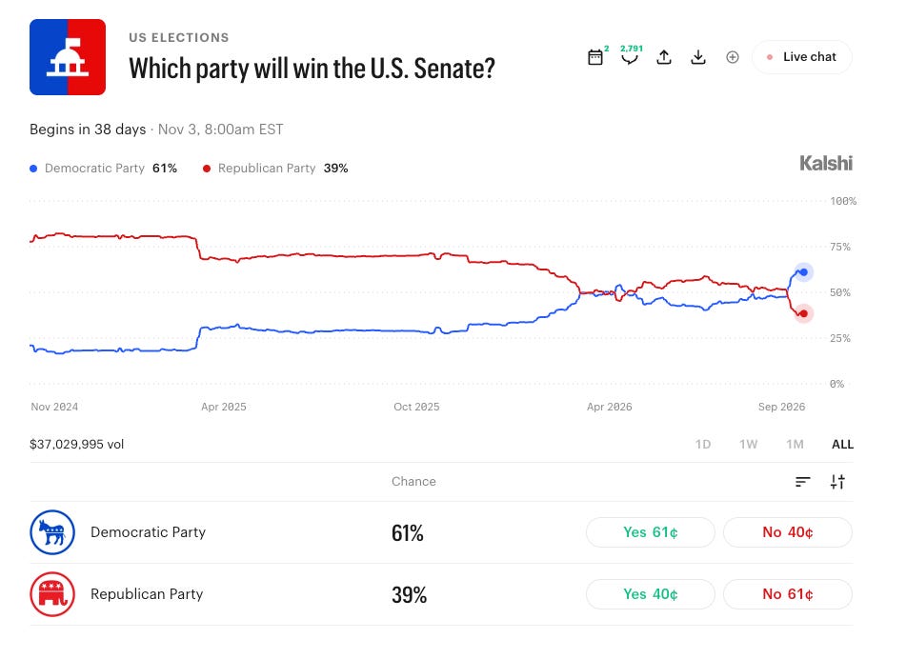This screenshot has height=659, width=906.
Task: Click the download icon
Action: pyautogui.click(x=698, y=57)
